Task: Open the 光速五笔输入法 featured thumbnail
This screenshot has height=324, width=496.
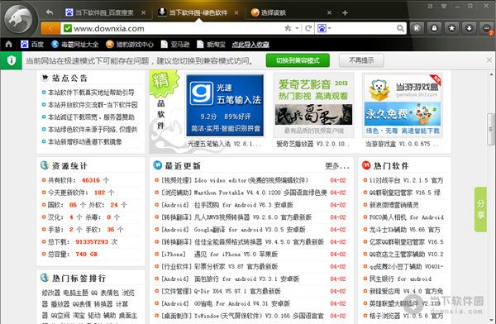Action: pos(225,105)
